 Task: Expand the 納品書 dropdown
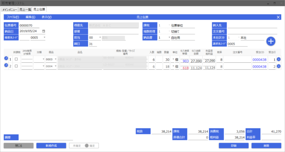[169, 37]
